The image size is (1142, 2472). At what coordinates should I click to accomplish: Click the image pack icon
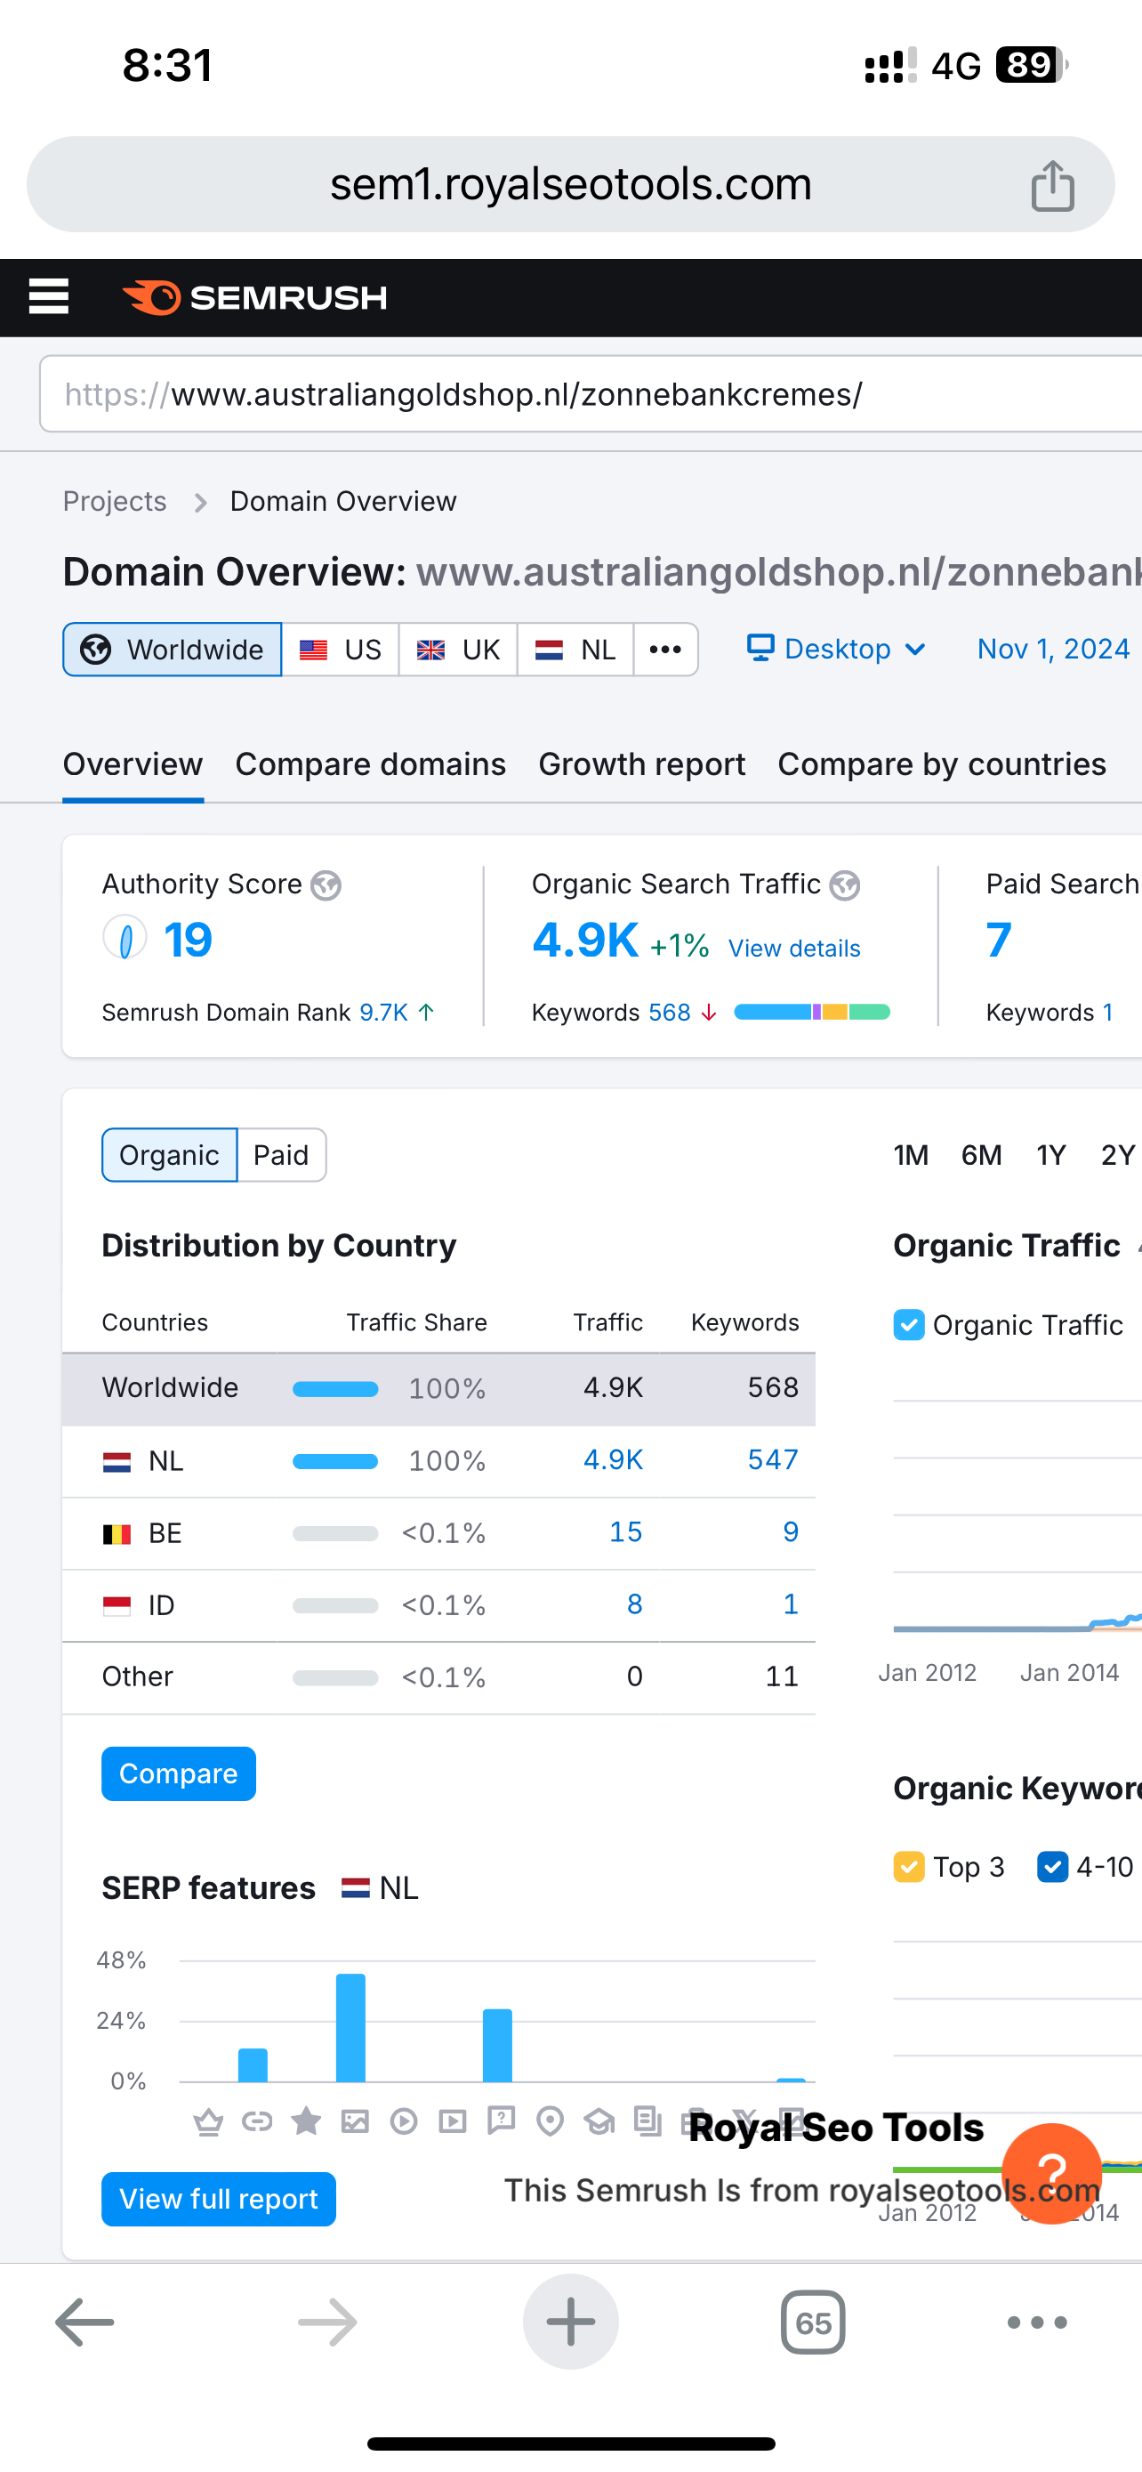pyautogui.click(x=355, y=2121)
